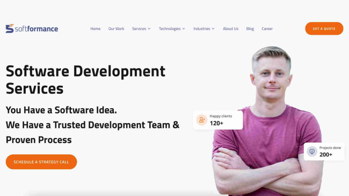The image size is (349, 196).
Task: Go to the Our Work page
Action: [x=116, y=28]
